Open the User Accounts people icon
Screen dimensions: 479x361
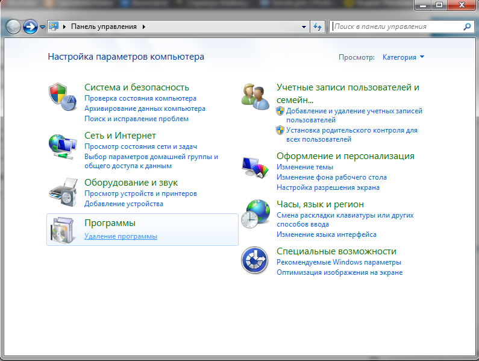(x=255, y=96)
